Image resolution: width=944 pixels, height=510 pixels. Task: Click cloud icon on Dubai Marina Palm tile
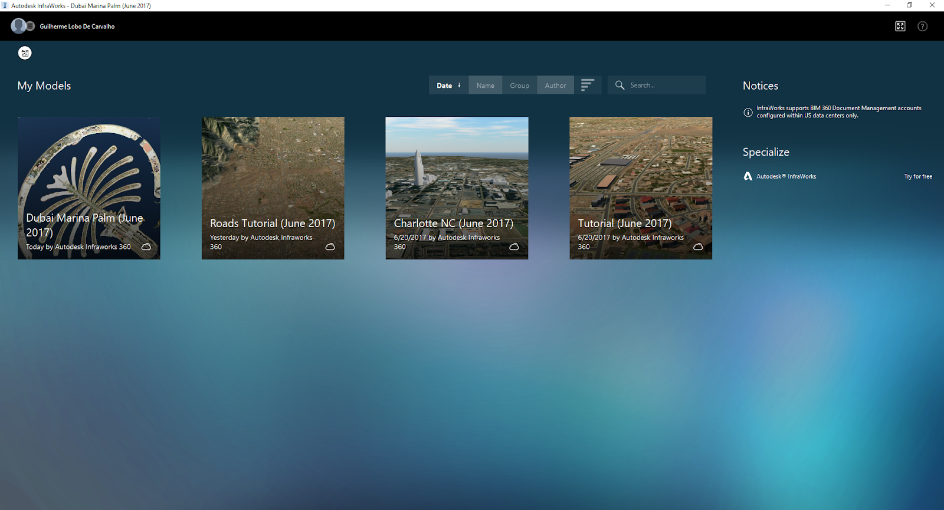[x=146, y=246]
